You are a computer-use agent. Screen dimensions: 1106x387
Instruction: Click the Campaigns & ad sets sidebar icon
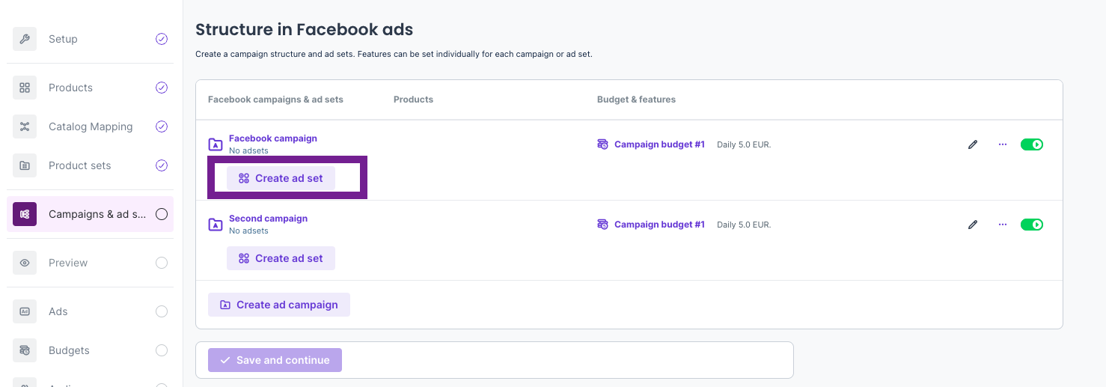(25, 214)
